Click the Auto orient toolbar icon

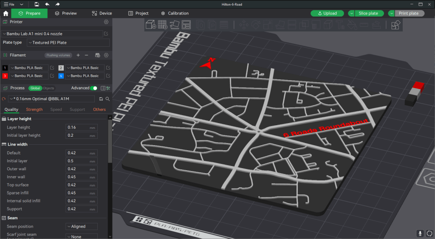[174, 25]
